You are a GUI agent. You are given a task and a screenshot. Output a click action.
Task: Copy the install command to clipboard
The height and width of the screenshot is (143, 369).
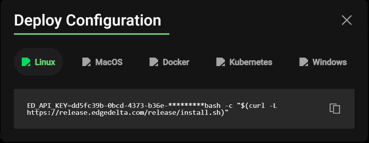(x=335, y=109)
